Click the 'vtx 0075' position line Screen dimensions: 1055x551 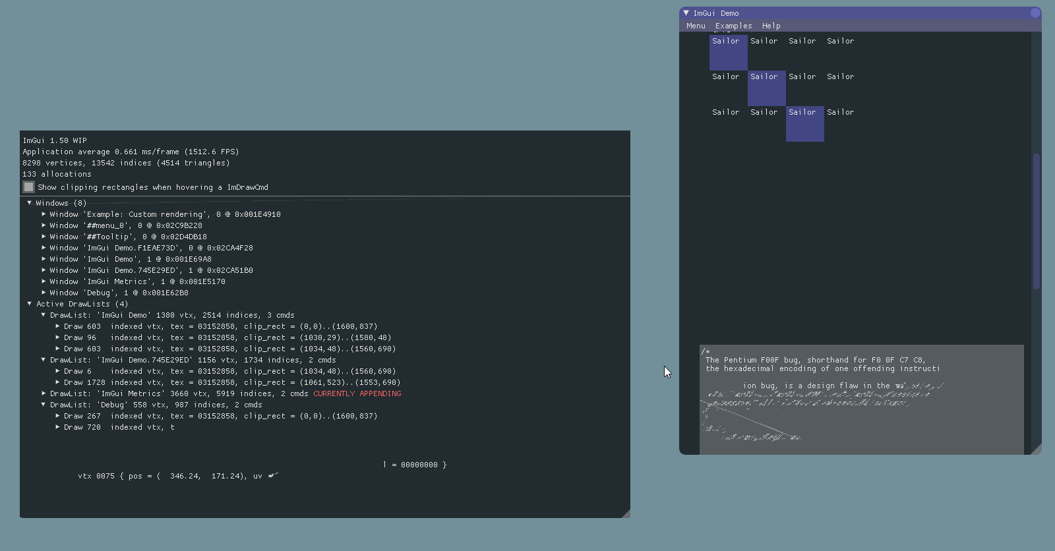click(178, 476)
